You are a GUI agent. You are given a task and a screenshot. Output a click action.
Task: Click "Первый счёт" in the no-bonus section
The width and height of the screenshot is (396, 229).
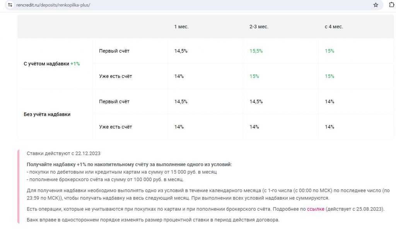[114, 102]
